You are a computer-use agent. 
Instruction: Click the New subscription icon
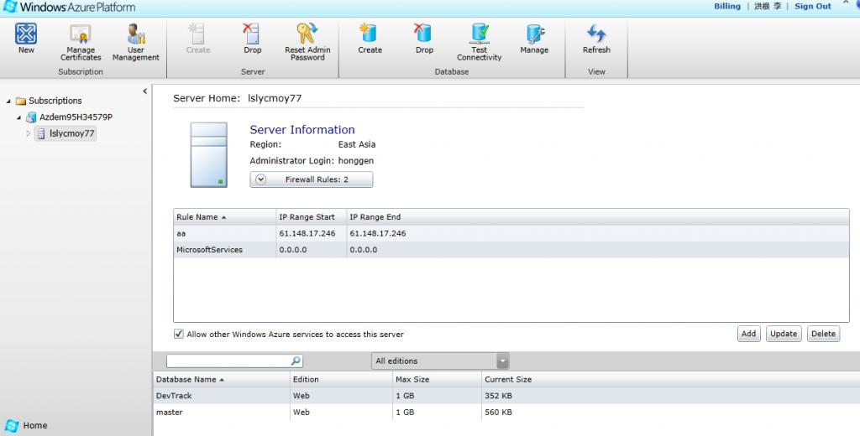point(26,34)
